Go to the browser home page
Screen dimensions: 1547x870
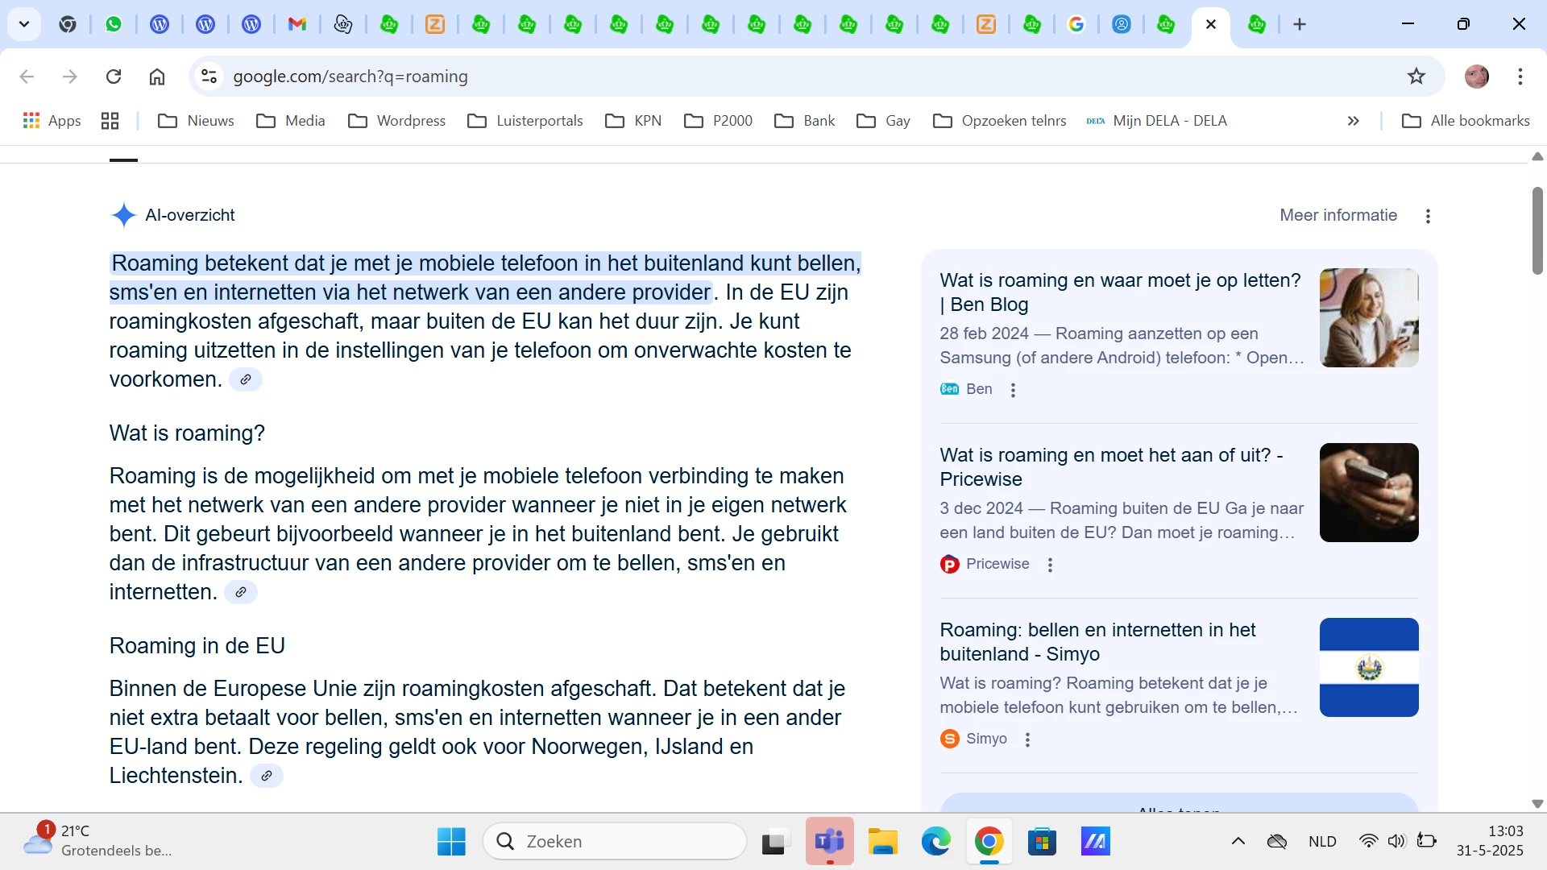157,77
